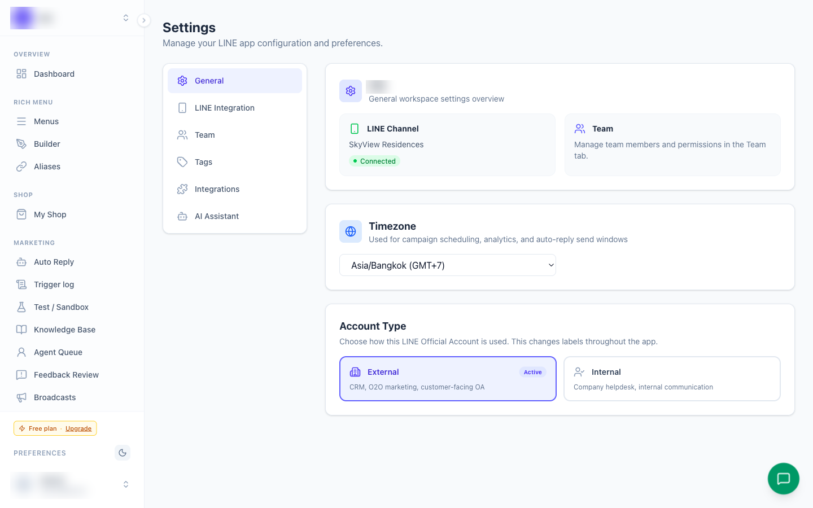
Task: Switch to the AI Assistant settings tab
Action: (x=235, y=216)
